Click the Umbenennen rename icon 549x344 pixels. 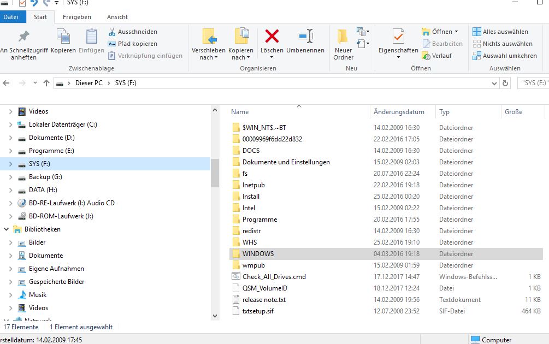coord(305,37)
